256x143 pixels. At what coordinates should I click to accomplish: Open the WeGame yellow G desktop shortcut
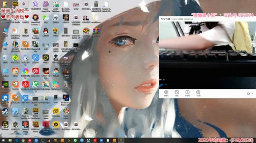(x=5, y=125)
